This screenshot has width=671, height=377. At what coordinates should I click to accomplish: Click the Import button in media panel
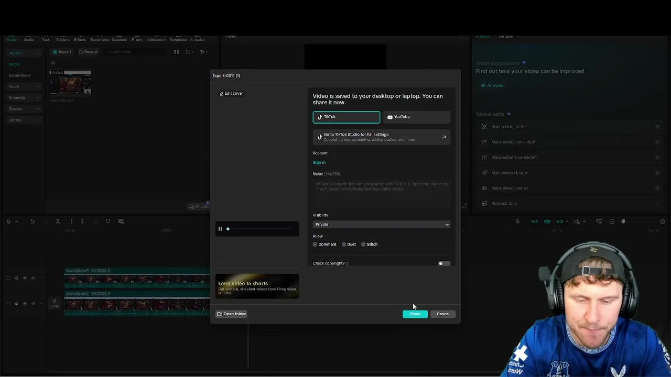(62, 52)
